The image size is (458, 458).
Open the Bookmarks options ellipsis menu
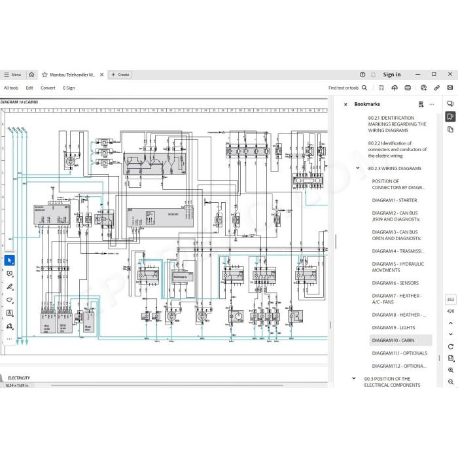click(x=432, y=104)
